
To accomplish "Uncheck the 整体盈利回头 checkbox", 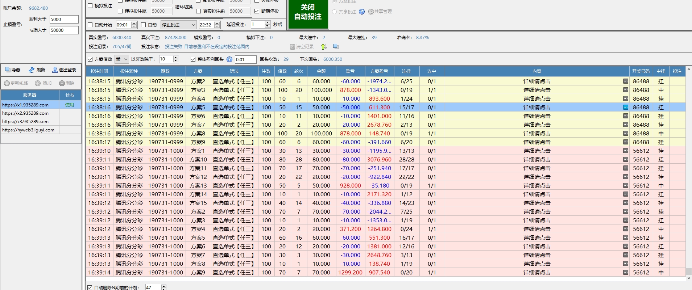I will 193,59.
